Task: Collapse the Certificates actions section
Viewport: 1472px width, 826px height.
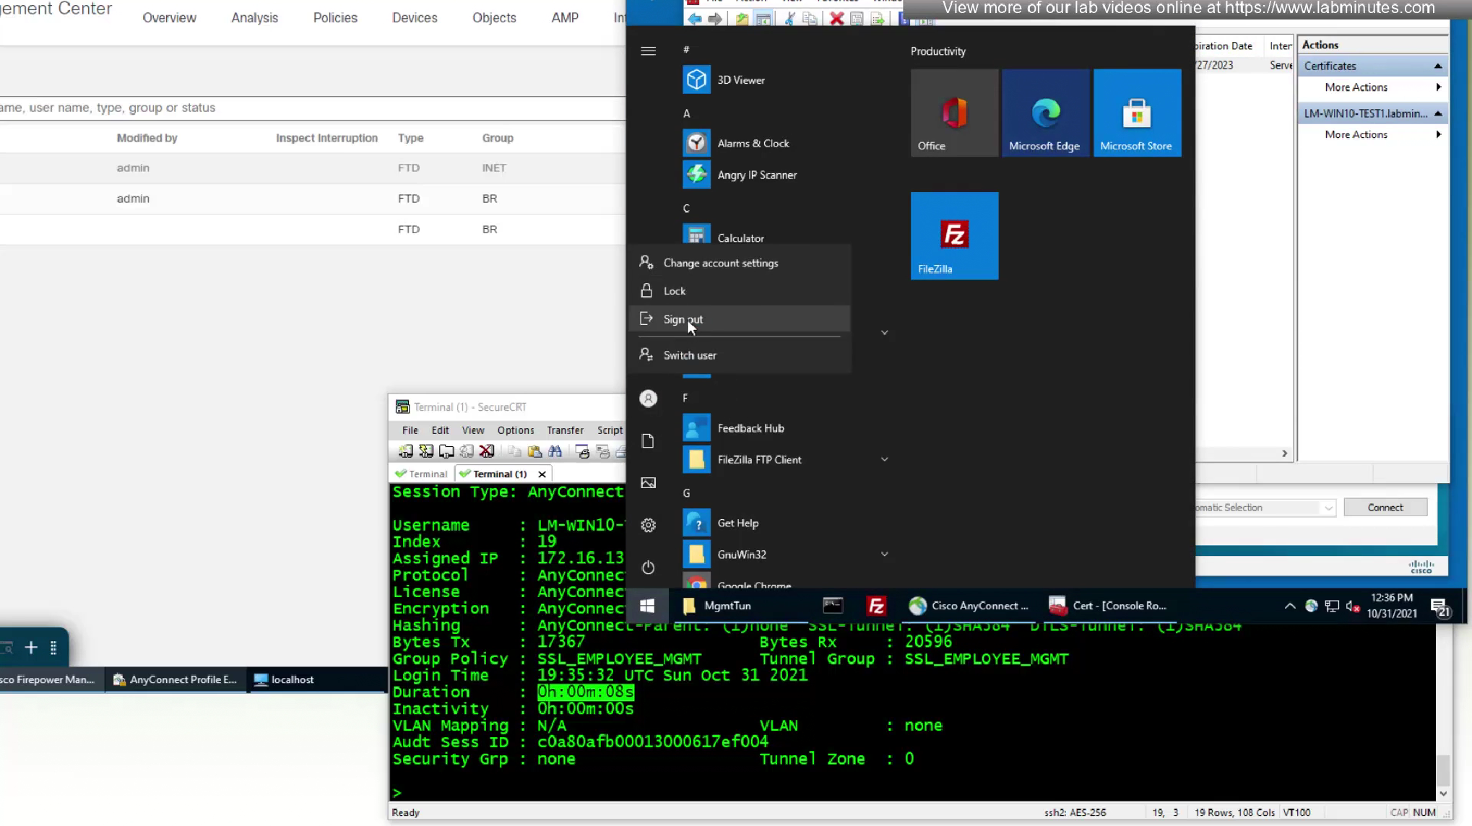Action: pos(1437,66)
